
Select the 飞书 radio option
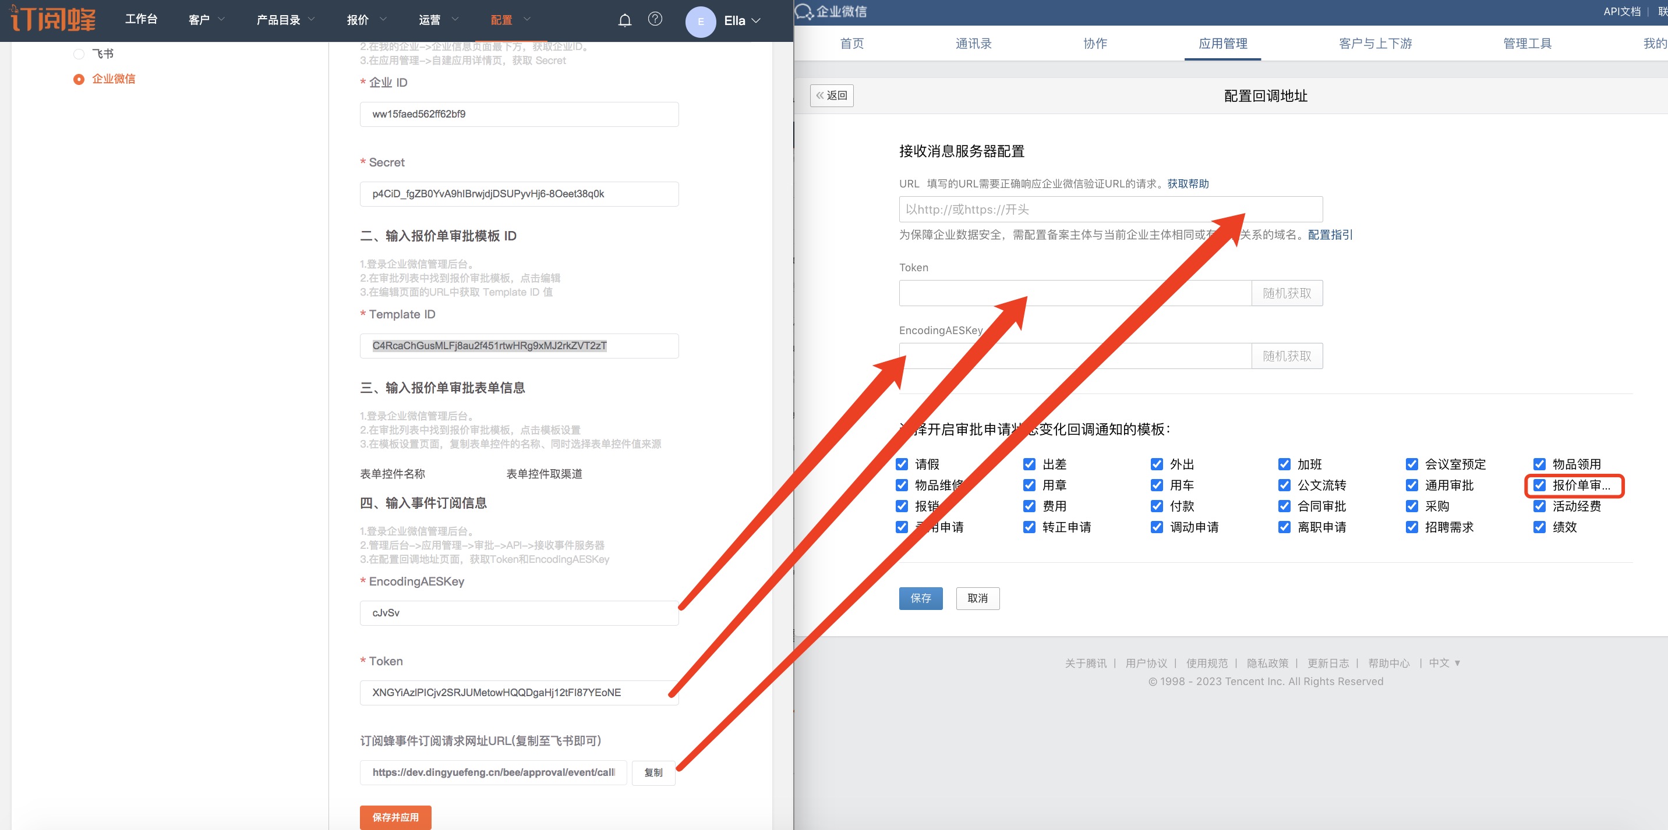coord(79,54)
